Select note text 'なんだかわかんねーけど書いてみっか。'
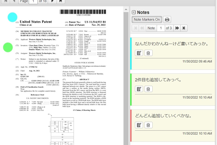The height and width of the screenshot is (145, 217). click(172, 44)
